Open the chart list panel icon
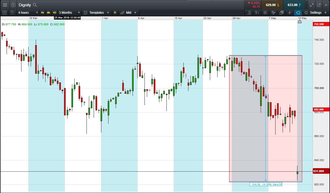 pos(4,12)
